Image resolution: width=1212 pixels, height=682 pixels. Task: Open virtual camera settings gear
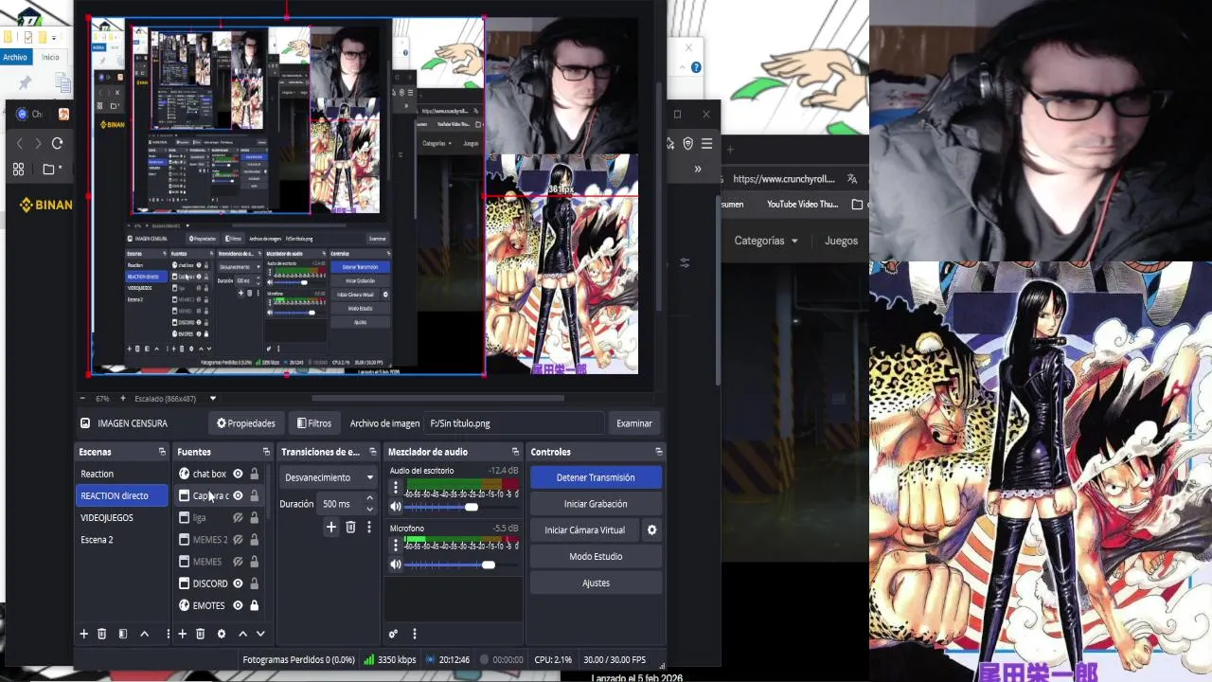(x=651, y=530)
